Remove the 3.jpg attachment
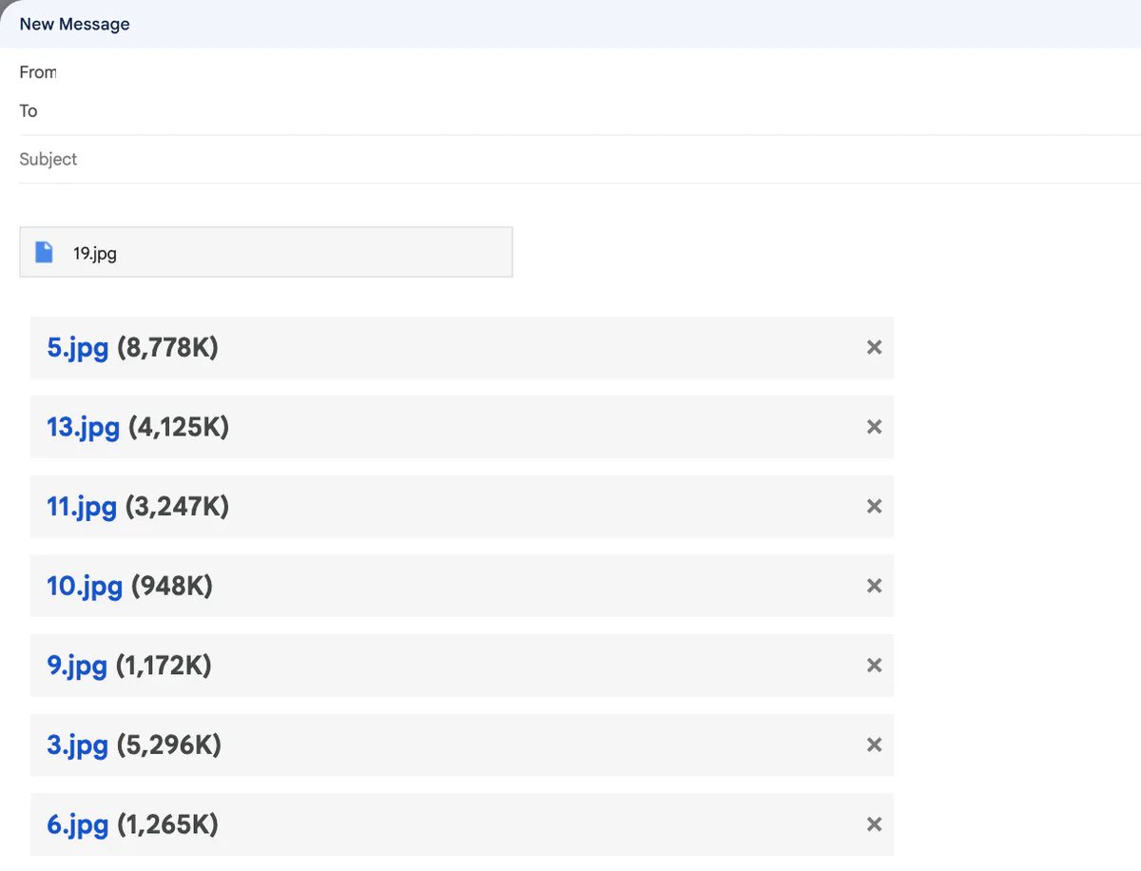 click(x=874, y=745)
